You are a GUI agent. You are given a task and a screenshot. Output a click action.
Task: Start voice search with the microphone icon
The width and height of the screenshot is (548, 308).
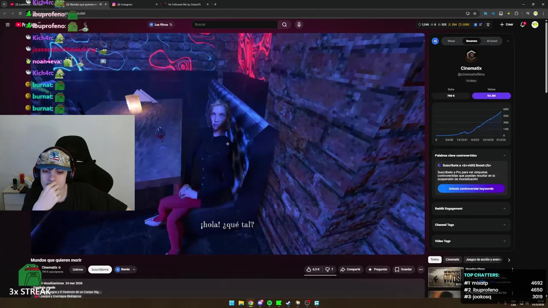click(x=299, y=24)
